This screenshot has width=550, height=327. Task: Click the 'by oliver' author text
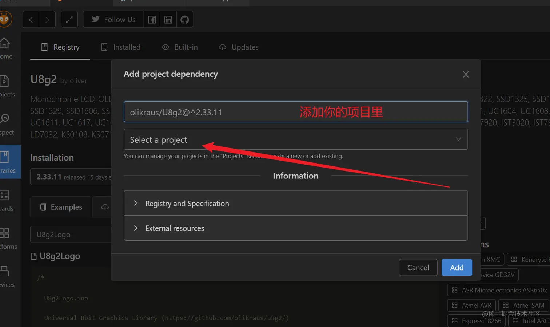tap(74, 81)
